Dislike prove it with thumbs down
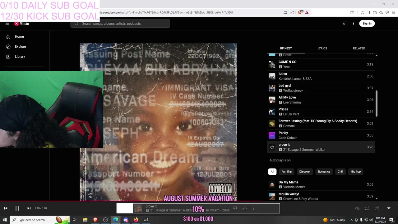This screenshot has width=398, height=224. (x=235, y=208)
